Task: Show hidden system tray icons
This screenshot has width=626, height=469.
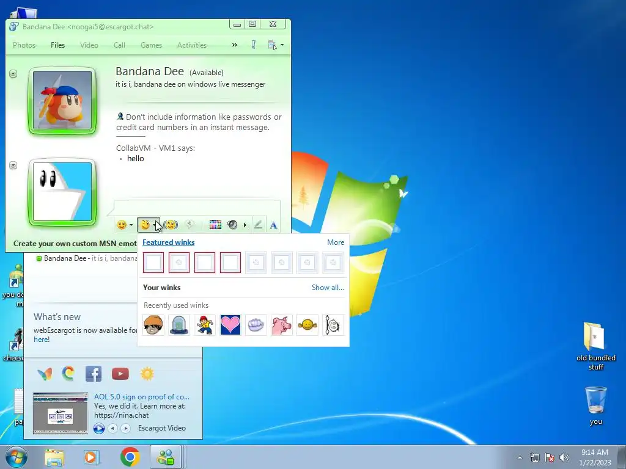Action: pyautogui.click(x=520, y=457)
